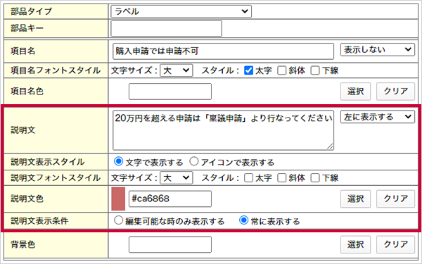Image resolution: width=422 pixels, height=264 pixels.
Task: Click the 説明文 textarea
Action: (x=223, y=130)
